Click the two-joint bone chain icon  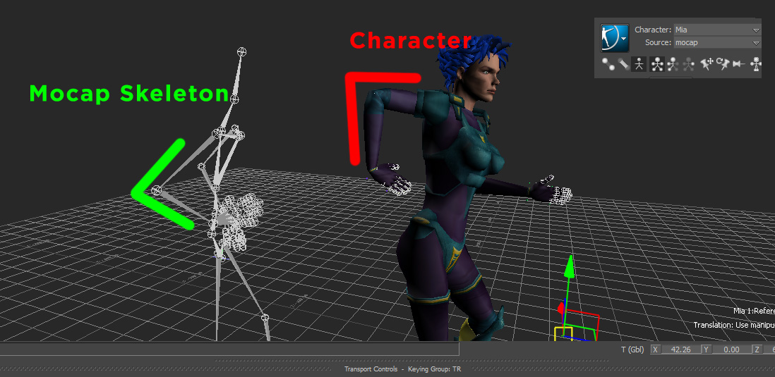click(608, 64)
